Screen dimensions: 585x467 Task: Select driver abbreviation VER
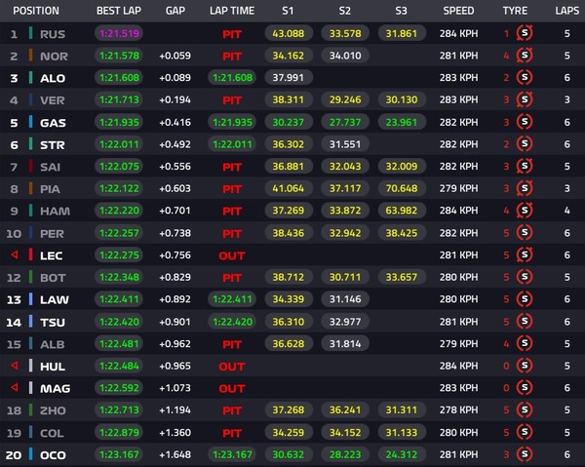pos(53,99)
